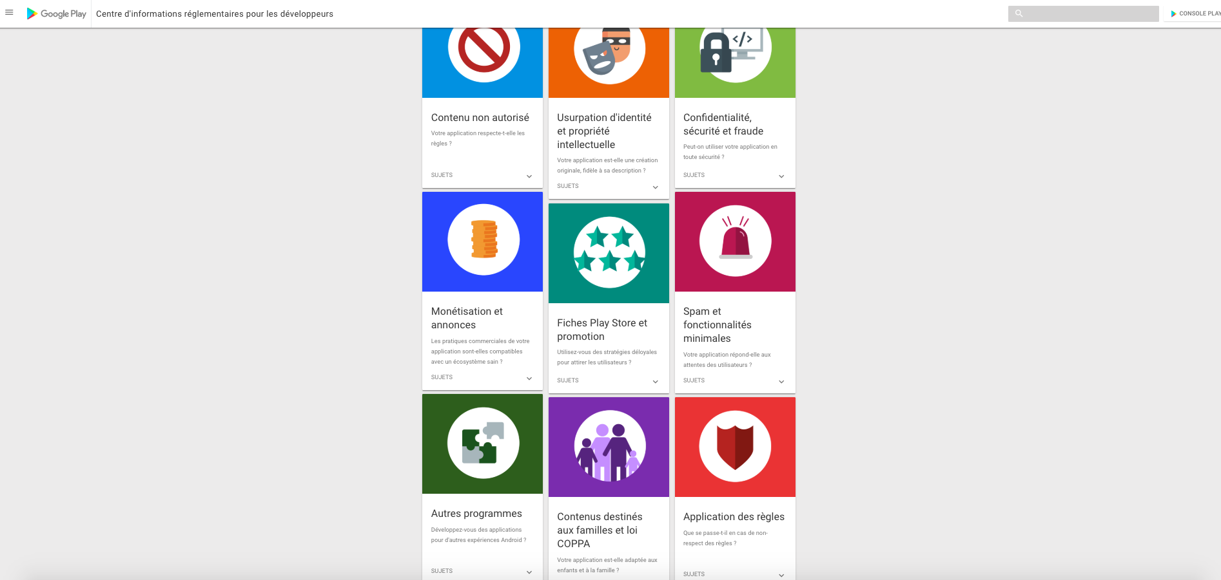Open Confidentialité, sécurité et fraude title
1221x580 pixels.
[723, 124]
